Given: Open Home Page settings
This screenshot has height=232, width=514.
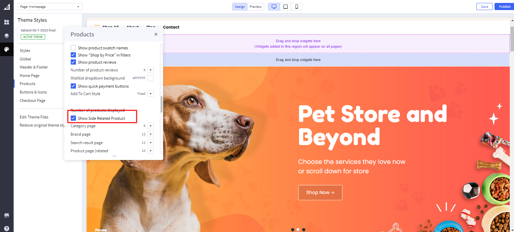Looking at the screenshot, I should point(30,76).
